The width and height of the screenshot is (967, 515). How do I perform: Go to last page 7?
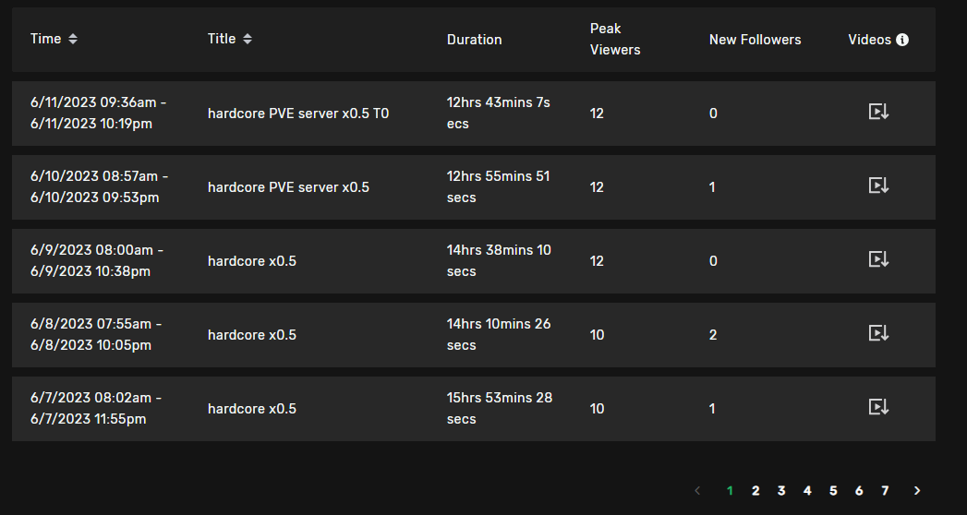pos(885,491)
